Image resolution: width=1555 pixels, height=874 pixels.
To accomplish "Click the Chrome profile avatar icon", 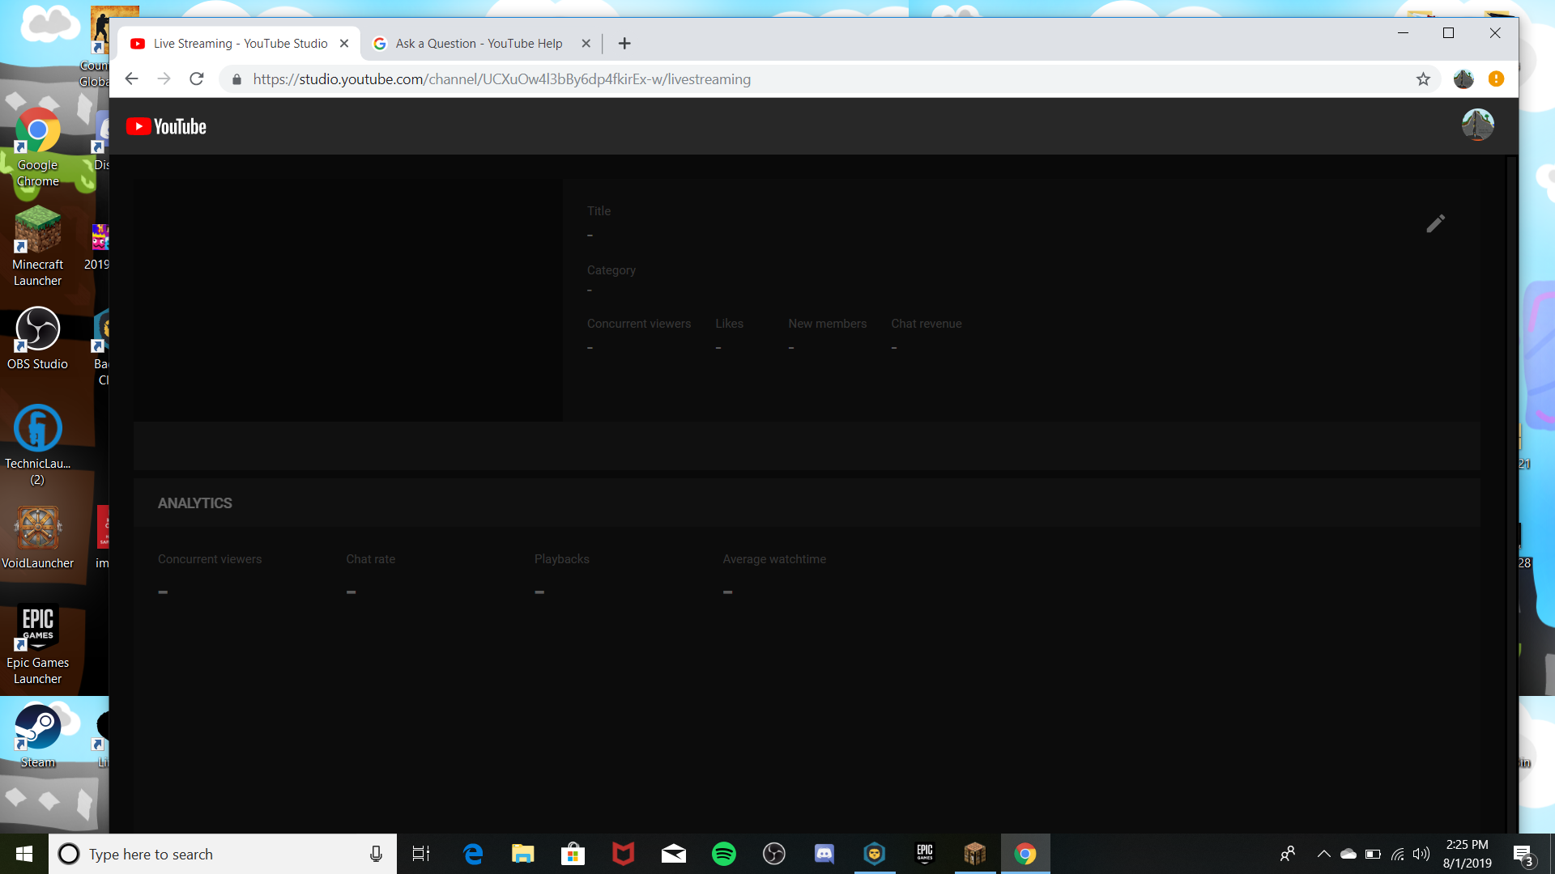I will (1463, 79).
